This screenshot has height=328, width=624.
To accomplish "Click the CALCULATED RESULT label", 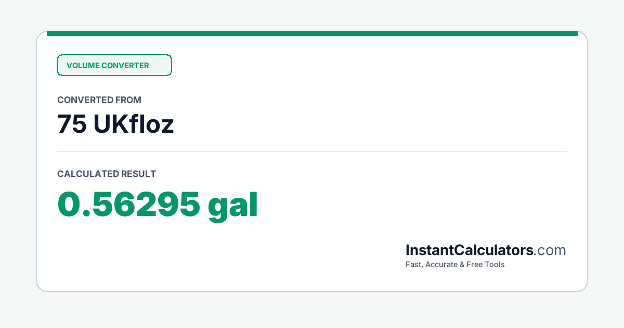I will click(107, 174).
